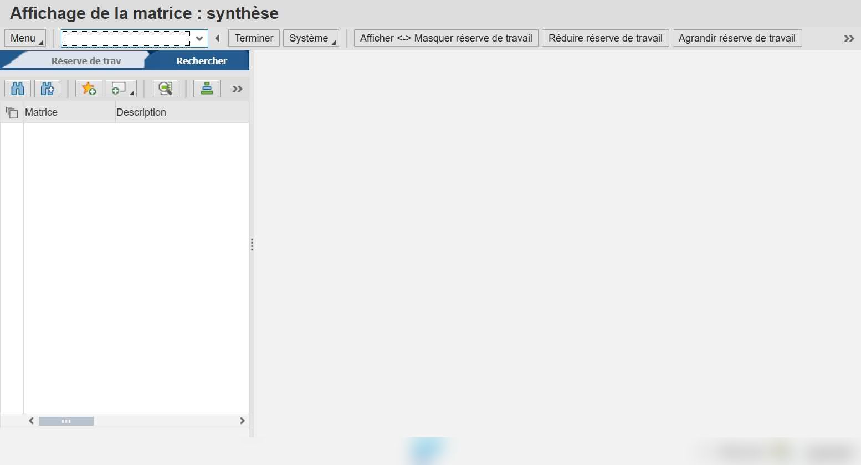Open the command field dropdown arrow
The width and height of the screenshot is (861, 465).
coord(199,38)
